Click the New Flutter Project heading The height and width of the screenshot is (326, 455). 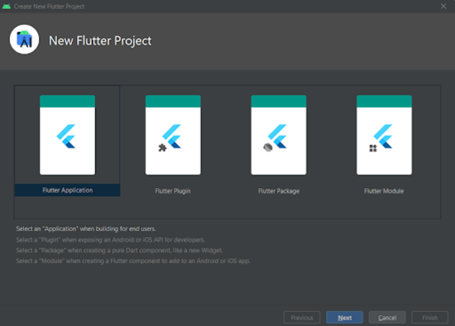tap(100, 41)
